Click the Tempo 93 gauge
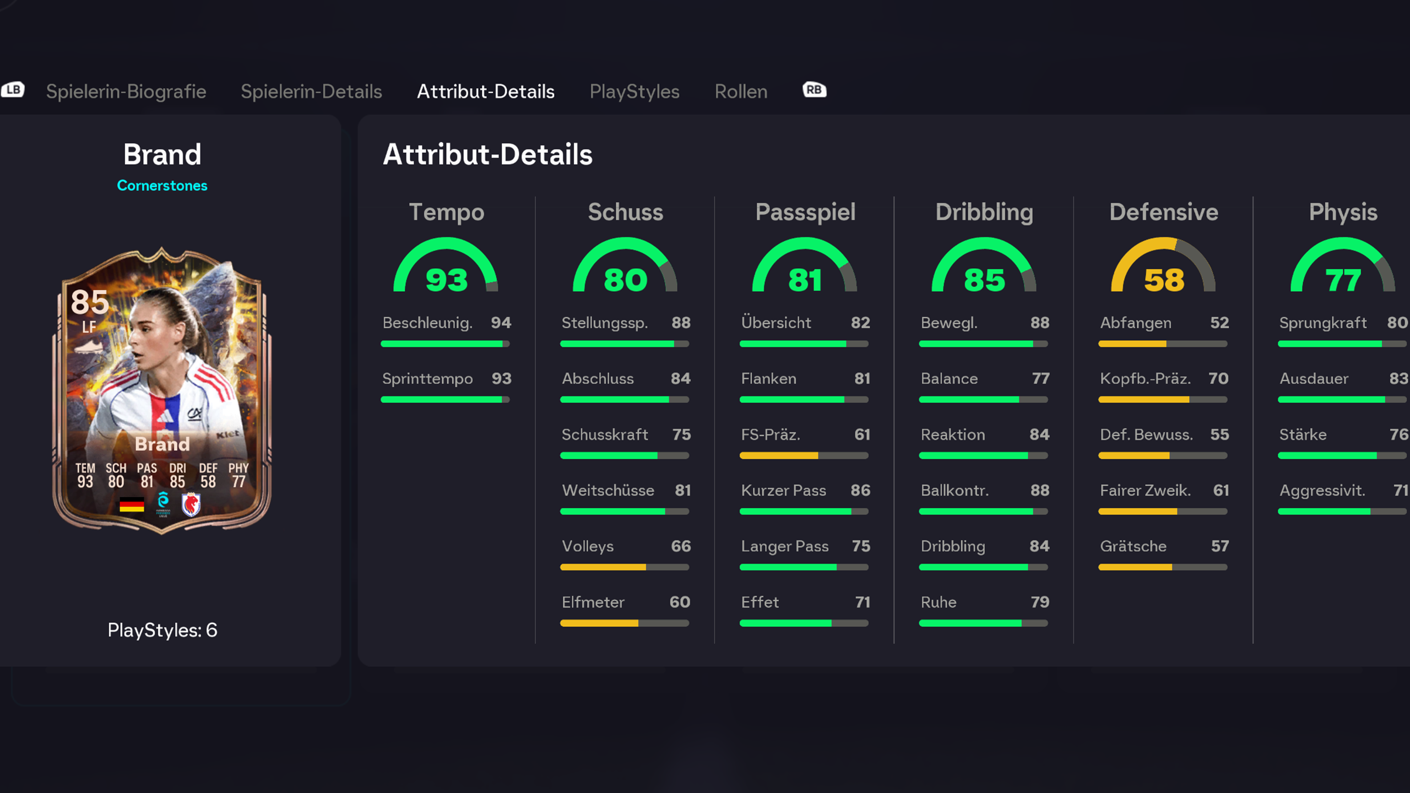This screenshot has width=1410, height=793. [x=446, y=268]
